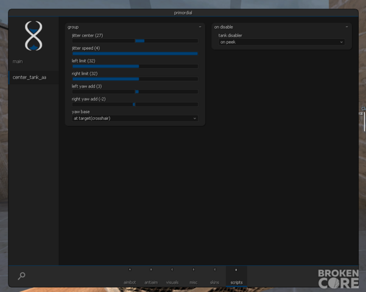Click the tank disabler label
The width and height of the screenshot is (366, 292).
pyautogui.click(x=230, y=35)
